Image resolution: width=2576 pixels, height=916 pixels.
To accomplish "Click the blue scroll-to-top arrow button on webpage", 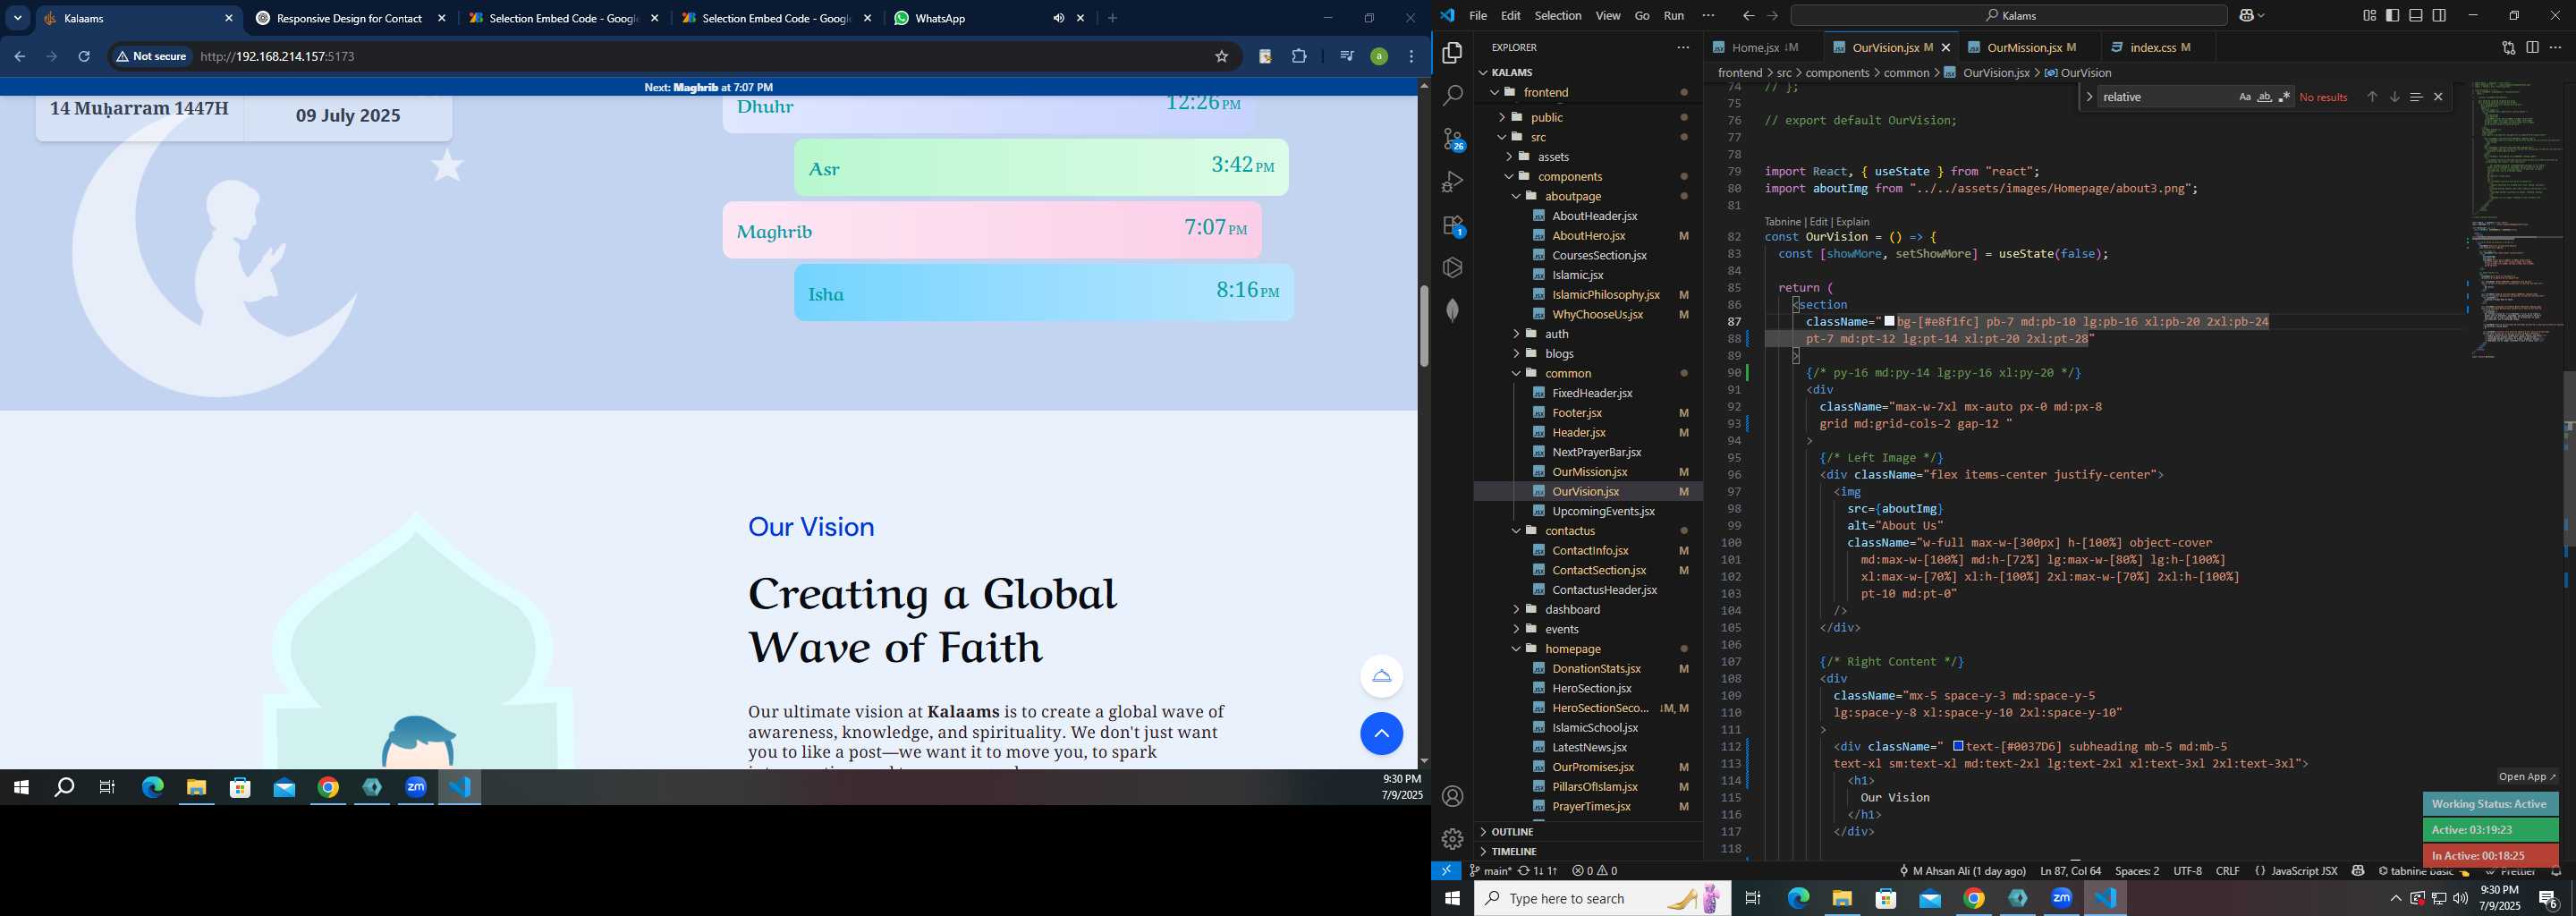I will point(1381,733).
